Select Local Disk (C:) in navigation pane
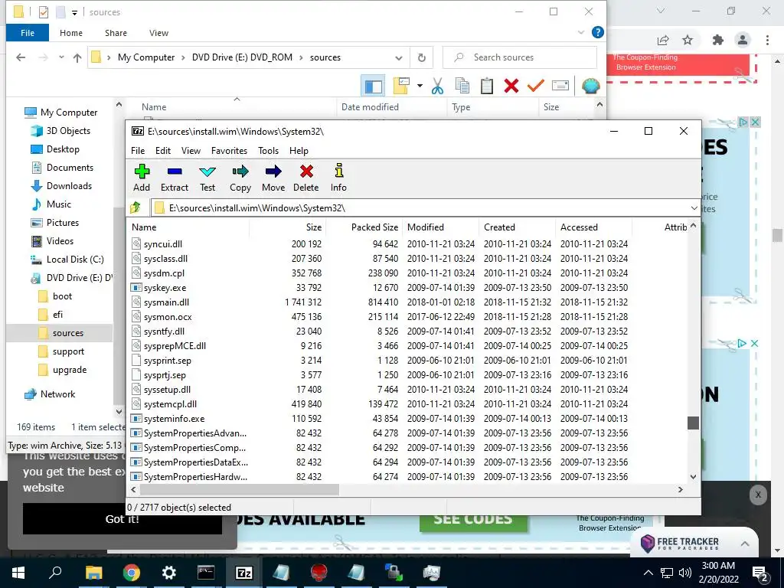The image size is (784, 588). (75, 260)
